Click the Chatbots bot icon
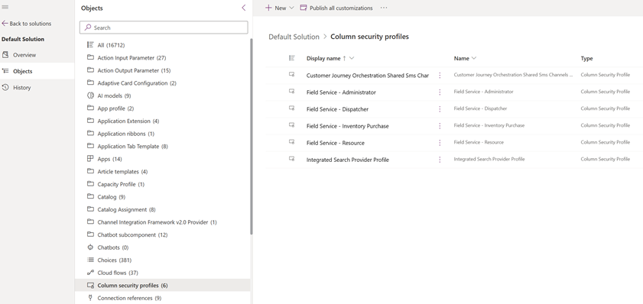Viewport: 643px width, 304px height. (91, 247)
